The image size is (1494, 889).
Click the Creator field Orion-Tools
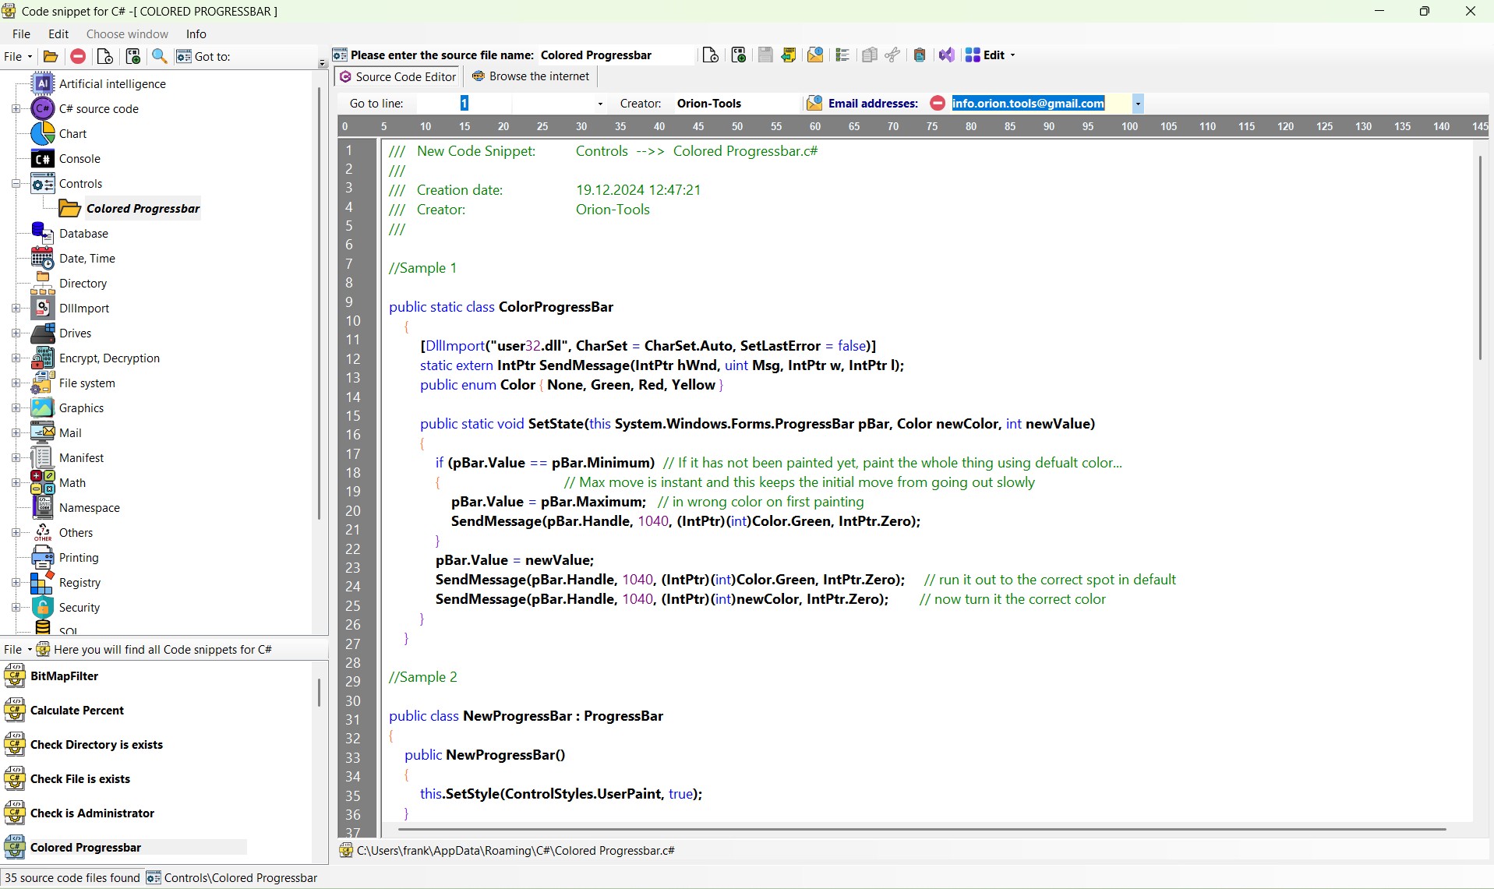pyautogui.click(x=736, y=103)
